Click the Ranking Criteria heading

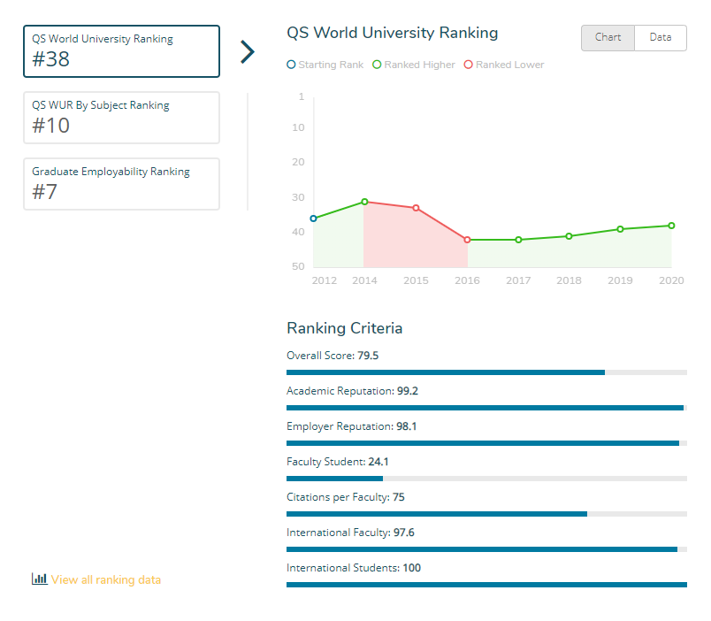click(x=345, y=328)
